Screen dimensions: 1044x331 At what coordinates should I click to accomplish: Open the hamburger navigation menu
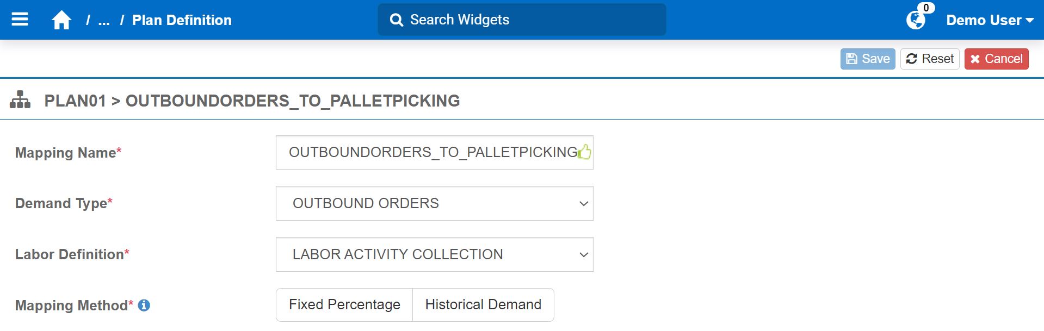point(20,20)
